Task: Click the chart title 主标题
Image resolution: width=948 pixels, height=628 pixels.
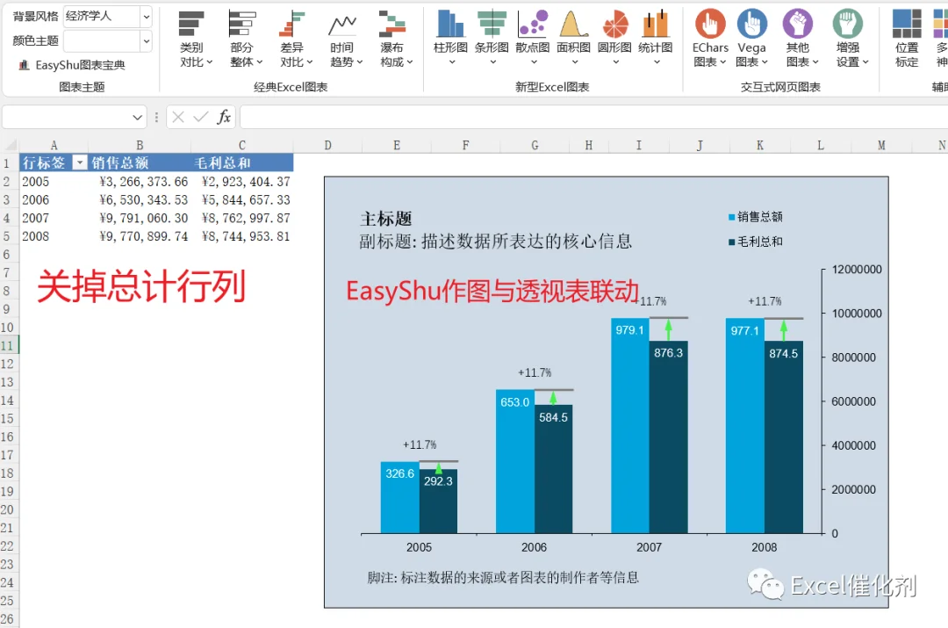Action: (x=385, y=219)
